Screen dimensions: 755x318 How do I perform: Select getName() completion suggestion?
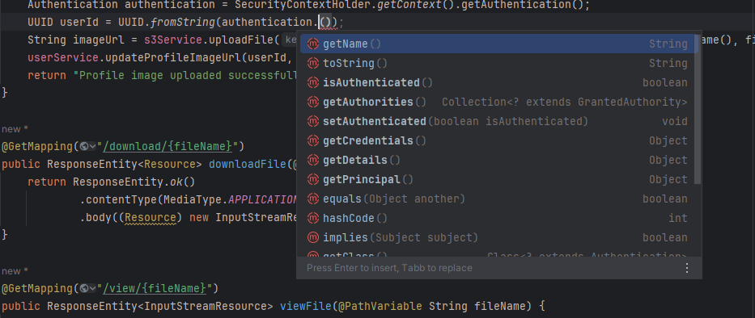[x=498, y=44]
